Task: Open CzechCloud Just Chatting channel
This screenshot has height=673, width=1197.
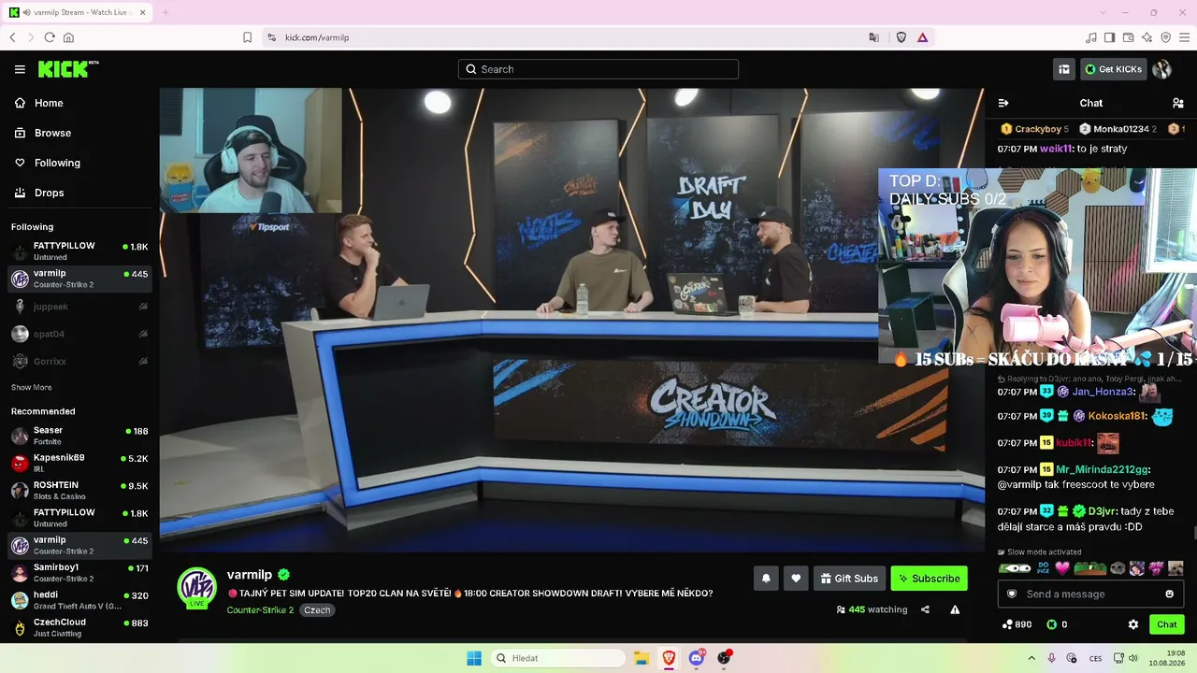Action: 79,627
